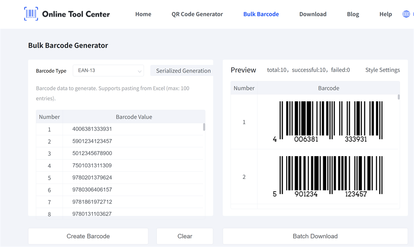Click Clear to reset barcode data
This screenshot has width=414, height=247.
pos(184,236)
